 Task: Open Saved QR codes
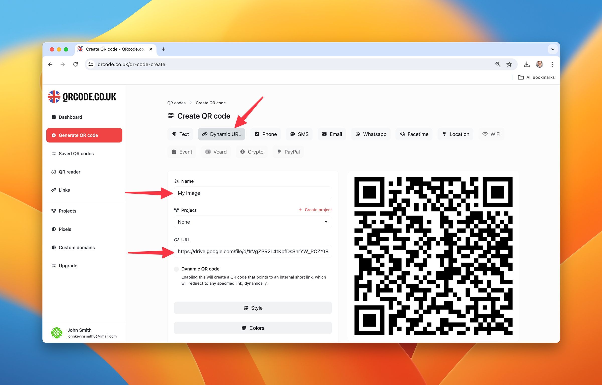[x=76, y=153]
